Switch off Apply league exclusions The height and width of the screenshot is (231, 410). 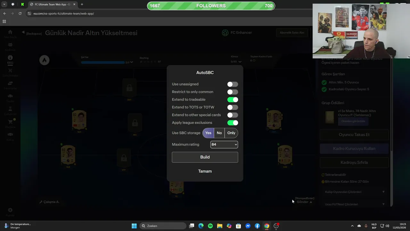[x=233, y=123]
